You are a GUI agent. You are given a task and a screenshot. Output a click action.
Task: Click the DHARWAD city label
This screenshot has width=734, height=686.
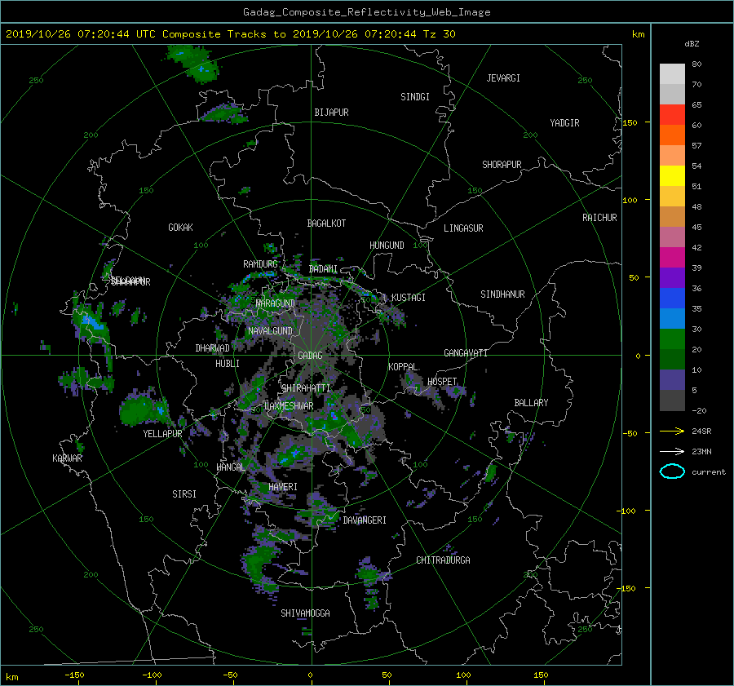click(x=213, y=348)
